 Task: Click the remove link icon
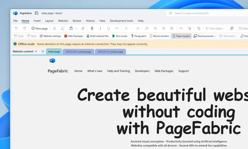pyautogui.click(x=189, y=28)
